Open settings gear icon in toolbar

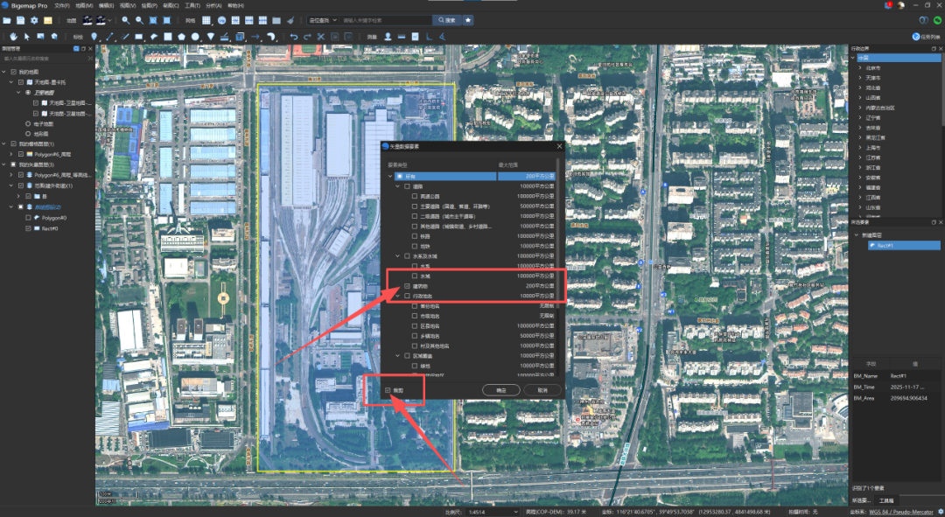pyautogui.click(x=34, y=20)
